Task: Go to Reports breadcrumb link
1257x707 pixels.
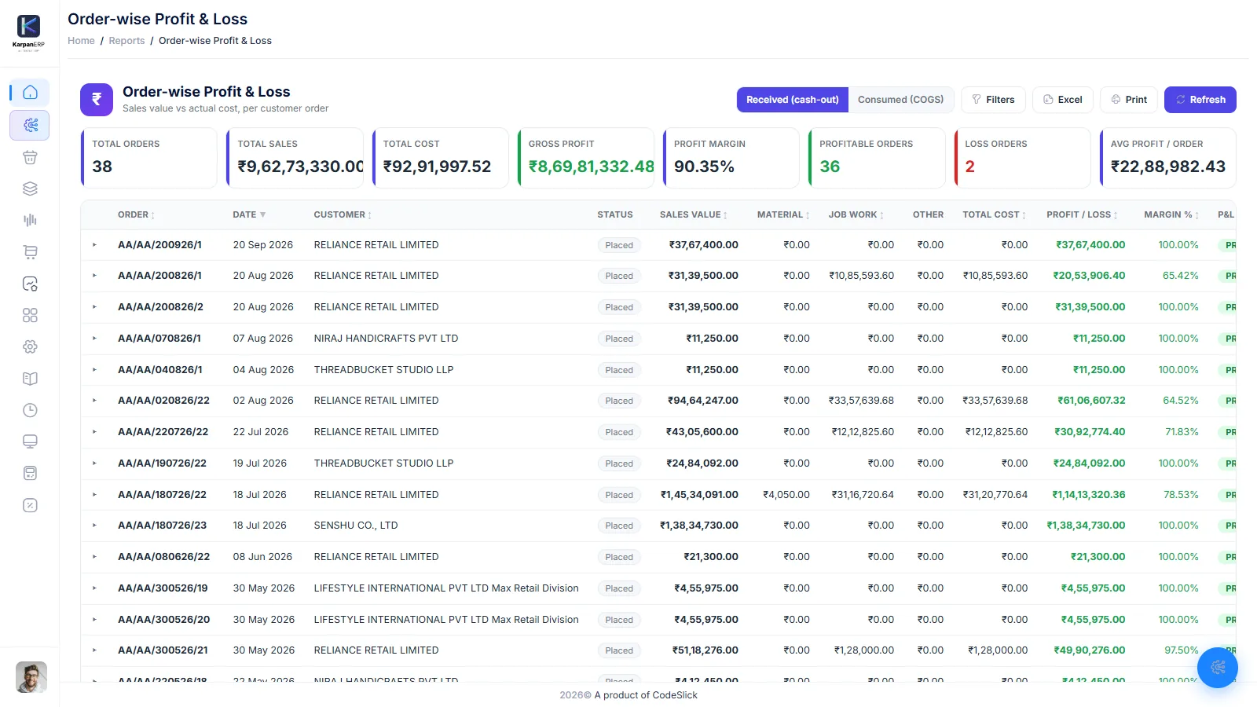Action: [126, 41]
